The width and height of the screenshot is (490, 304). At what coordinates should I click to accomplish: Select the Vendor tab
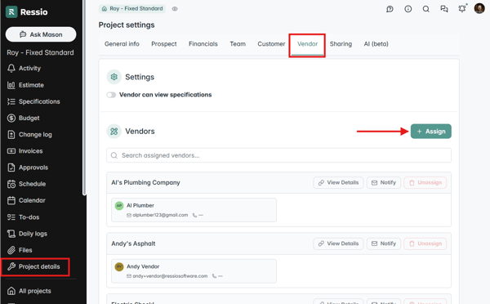pyautogui.click(x=307, y=45)
